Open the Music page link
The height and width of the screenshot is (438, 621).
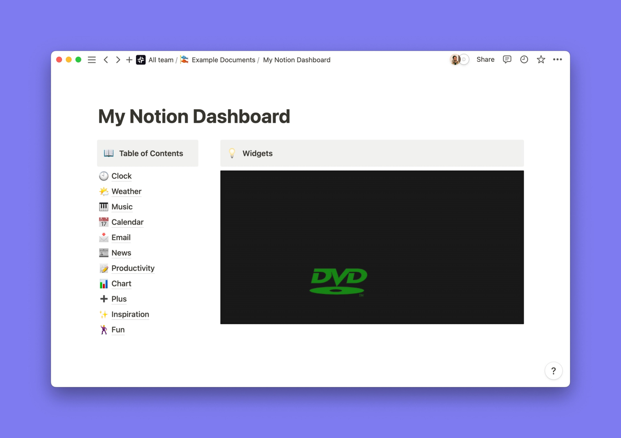tap(122, 207)
